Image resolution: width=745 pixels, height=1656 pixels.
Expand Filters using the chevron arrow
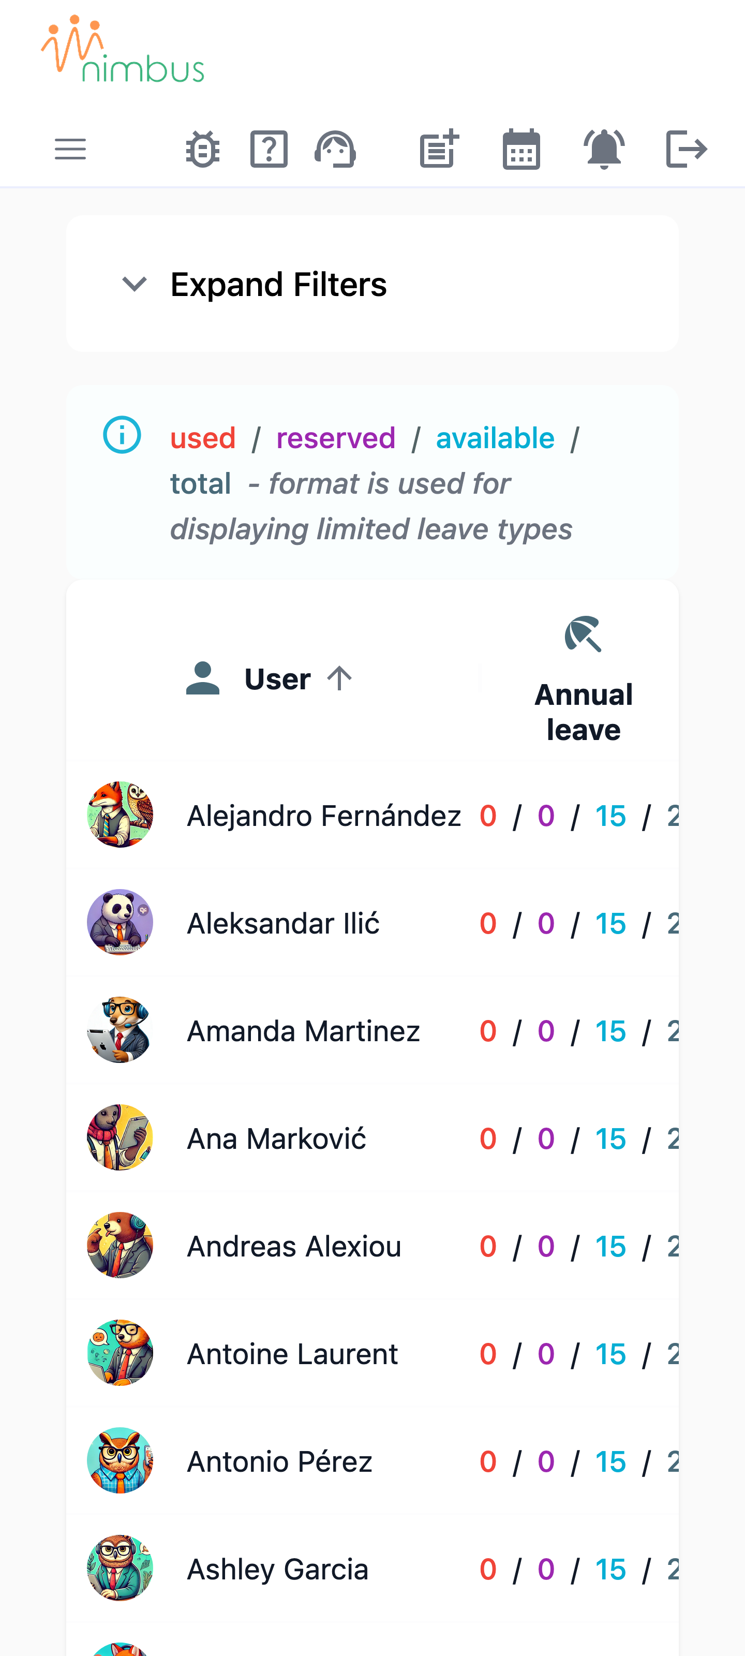[135, 284]
